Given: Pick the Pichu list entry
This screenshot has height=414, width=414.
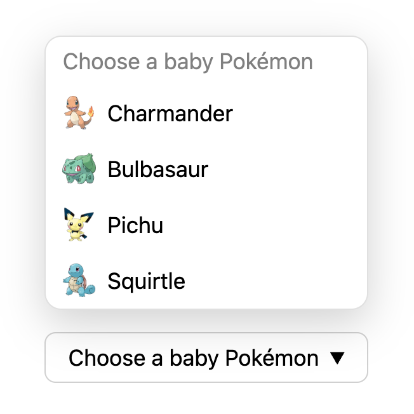Looking at the screenshot, I should (135, 225).
